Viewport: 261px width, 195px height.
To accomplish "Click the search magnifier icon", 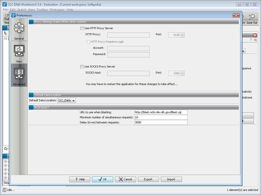I will [x=6, y=149].
